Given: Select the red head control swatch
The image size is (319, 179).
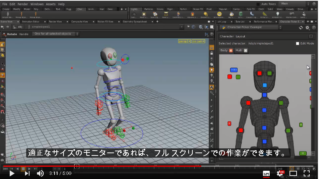Looking at the screenshot, I should click(260, 73).
